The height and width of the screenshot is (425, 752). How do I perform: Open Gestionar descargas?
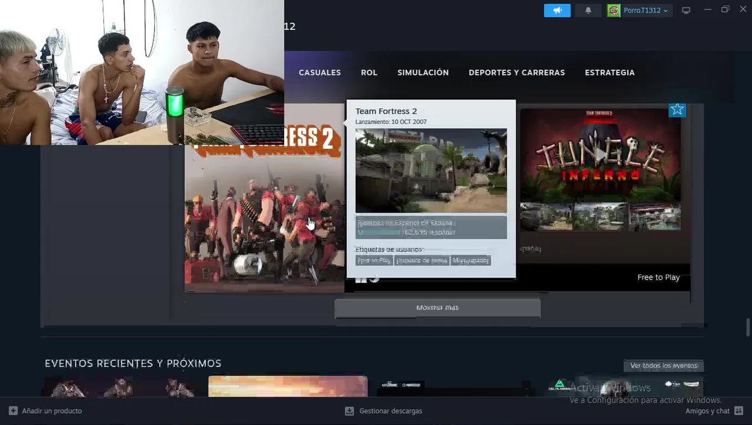click(x=390, y=411)
